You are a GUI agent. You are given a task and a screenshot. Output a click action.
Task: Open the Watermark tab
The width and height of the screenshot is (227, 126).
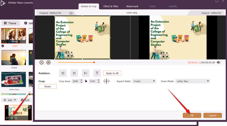click(132, 6)
